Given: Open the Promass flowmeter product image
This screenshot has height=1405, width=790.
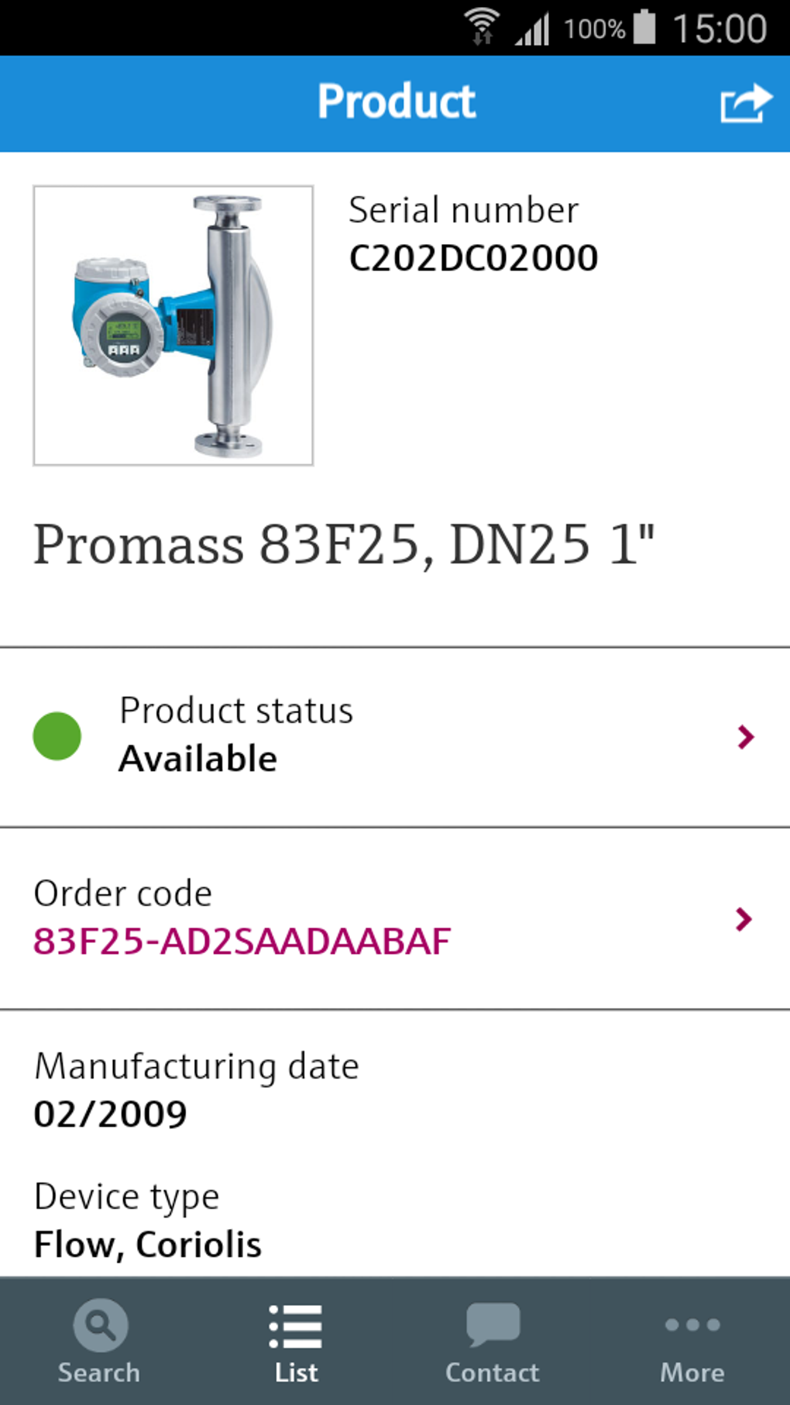Looking at the screenshot, I should tap(173, 325).
